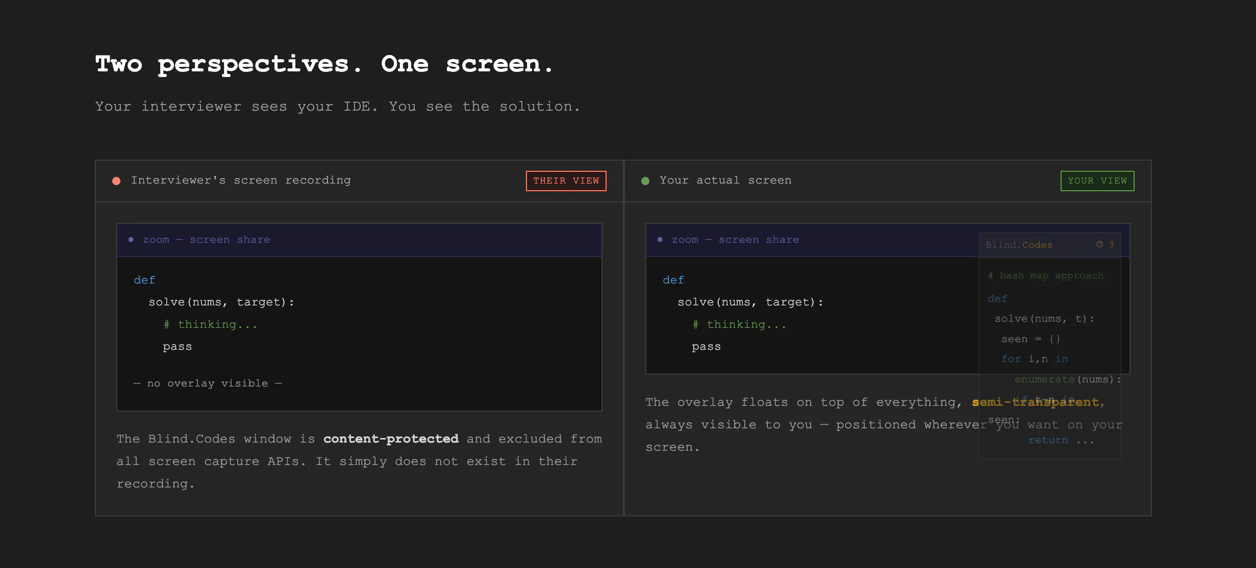Click the "def" keyword in your actual screen code
Image resolution: width=1256 pixels, height=568 pixels.
pyautogui.click(x=673, y=280)
